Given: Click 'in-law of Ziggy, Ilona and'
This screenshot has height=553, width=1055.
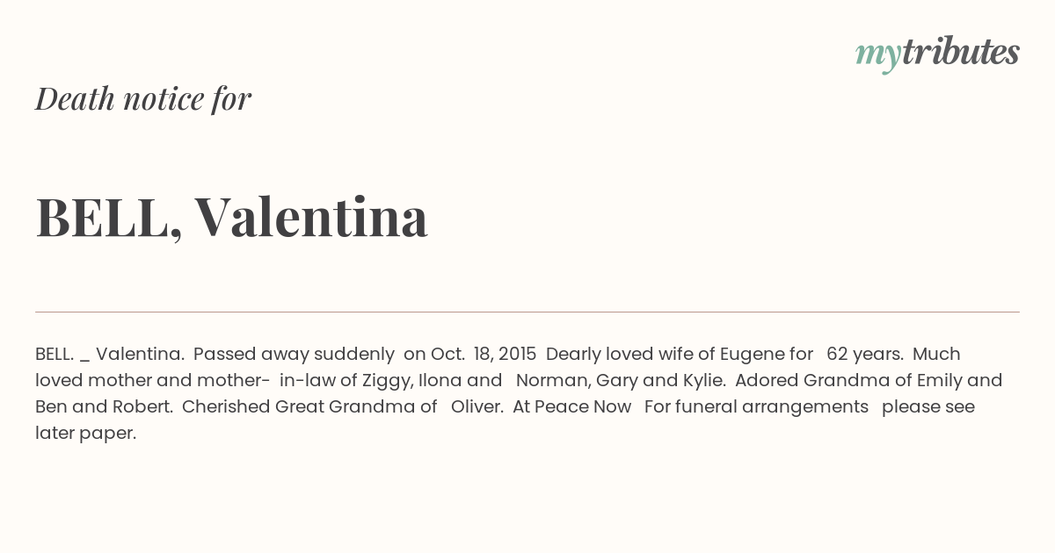Looking at the screenshot, I should pos(391,381).
